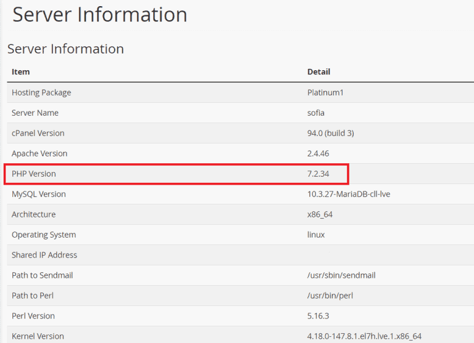Click the Shared IP Address label

click(x=44, y=255)
